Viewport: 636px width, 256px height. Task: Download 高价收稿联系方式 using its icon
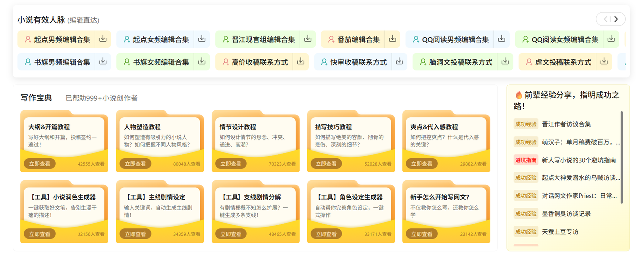point(301,61)
